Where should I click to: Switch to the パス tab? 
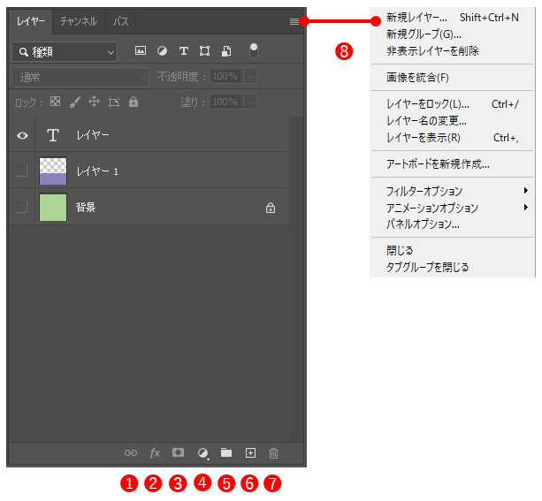coord(120,21)
